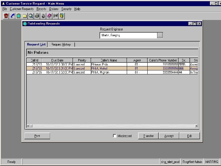Image resolution: width=221 pixels, height=166 pixels.
Task: Open the Customer Requests menu
Action: 22,9
